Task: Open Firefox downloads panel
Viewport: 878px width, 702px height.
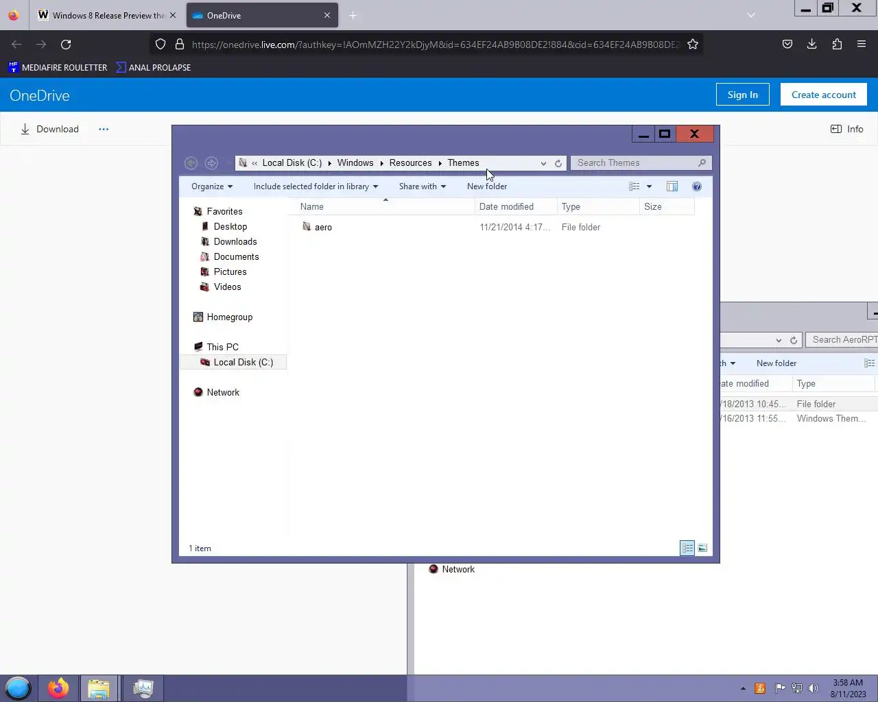Action: 811,44
